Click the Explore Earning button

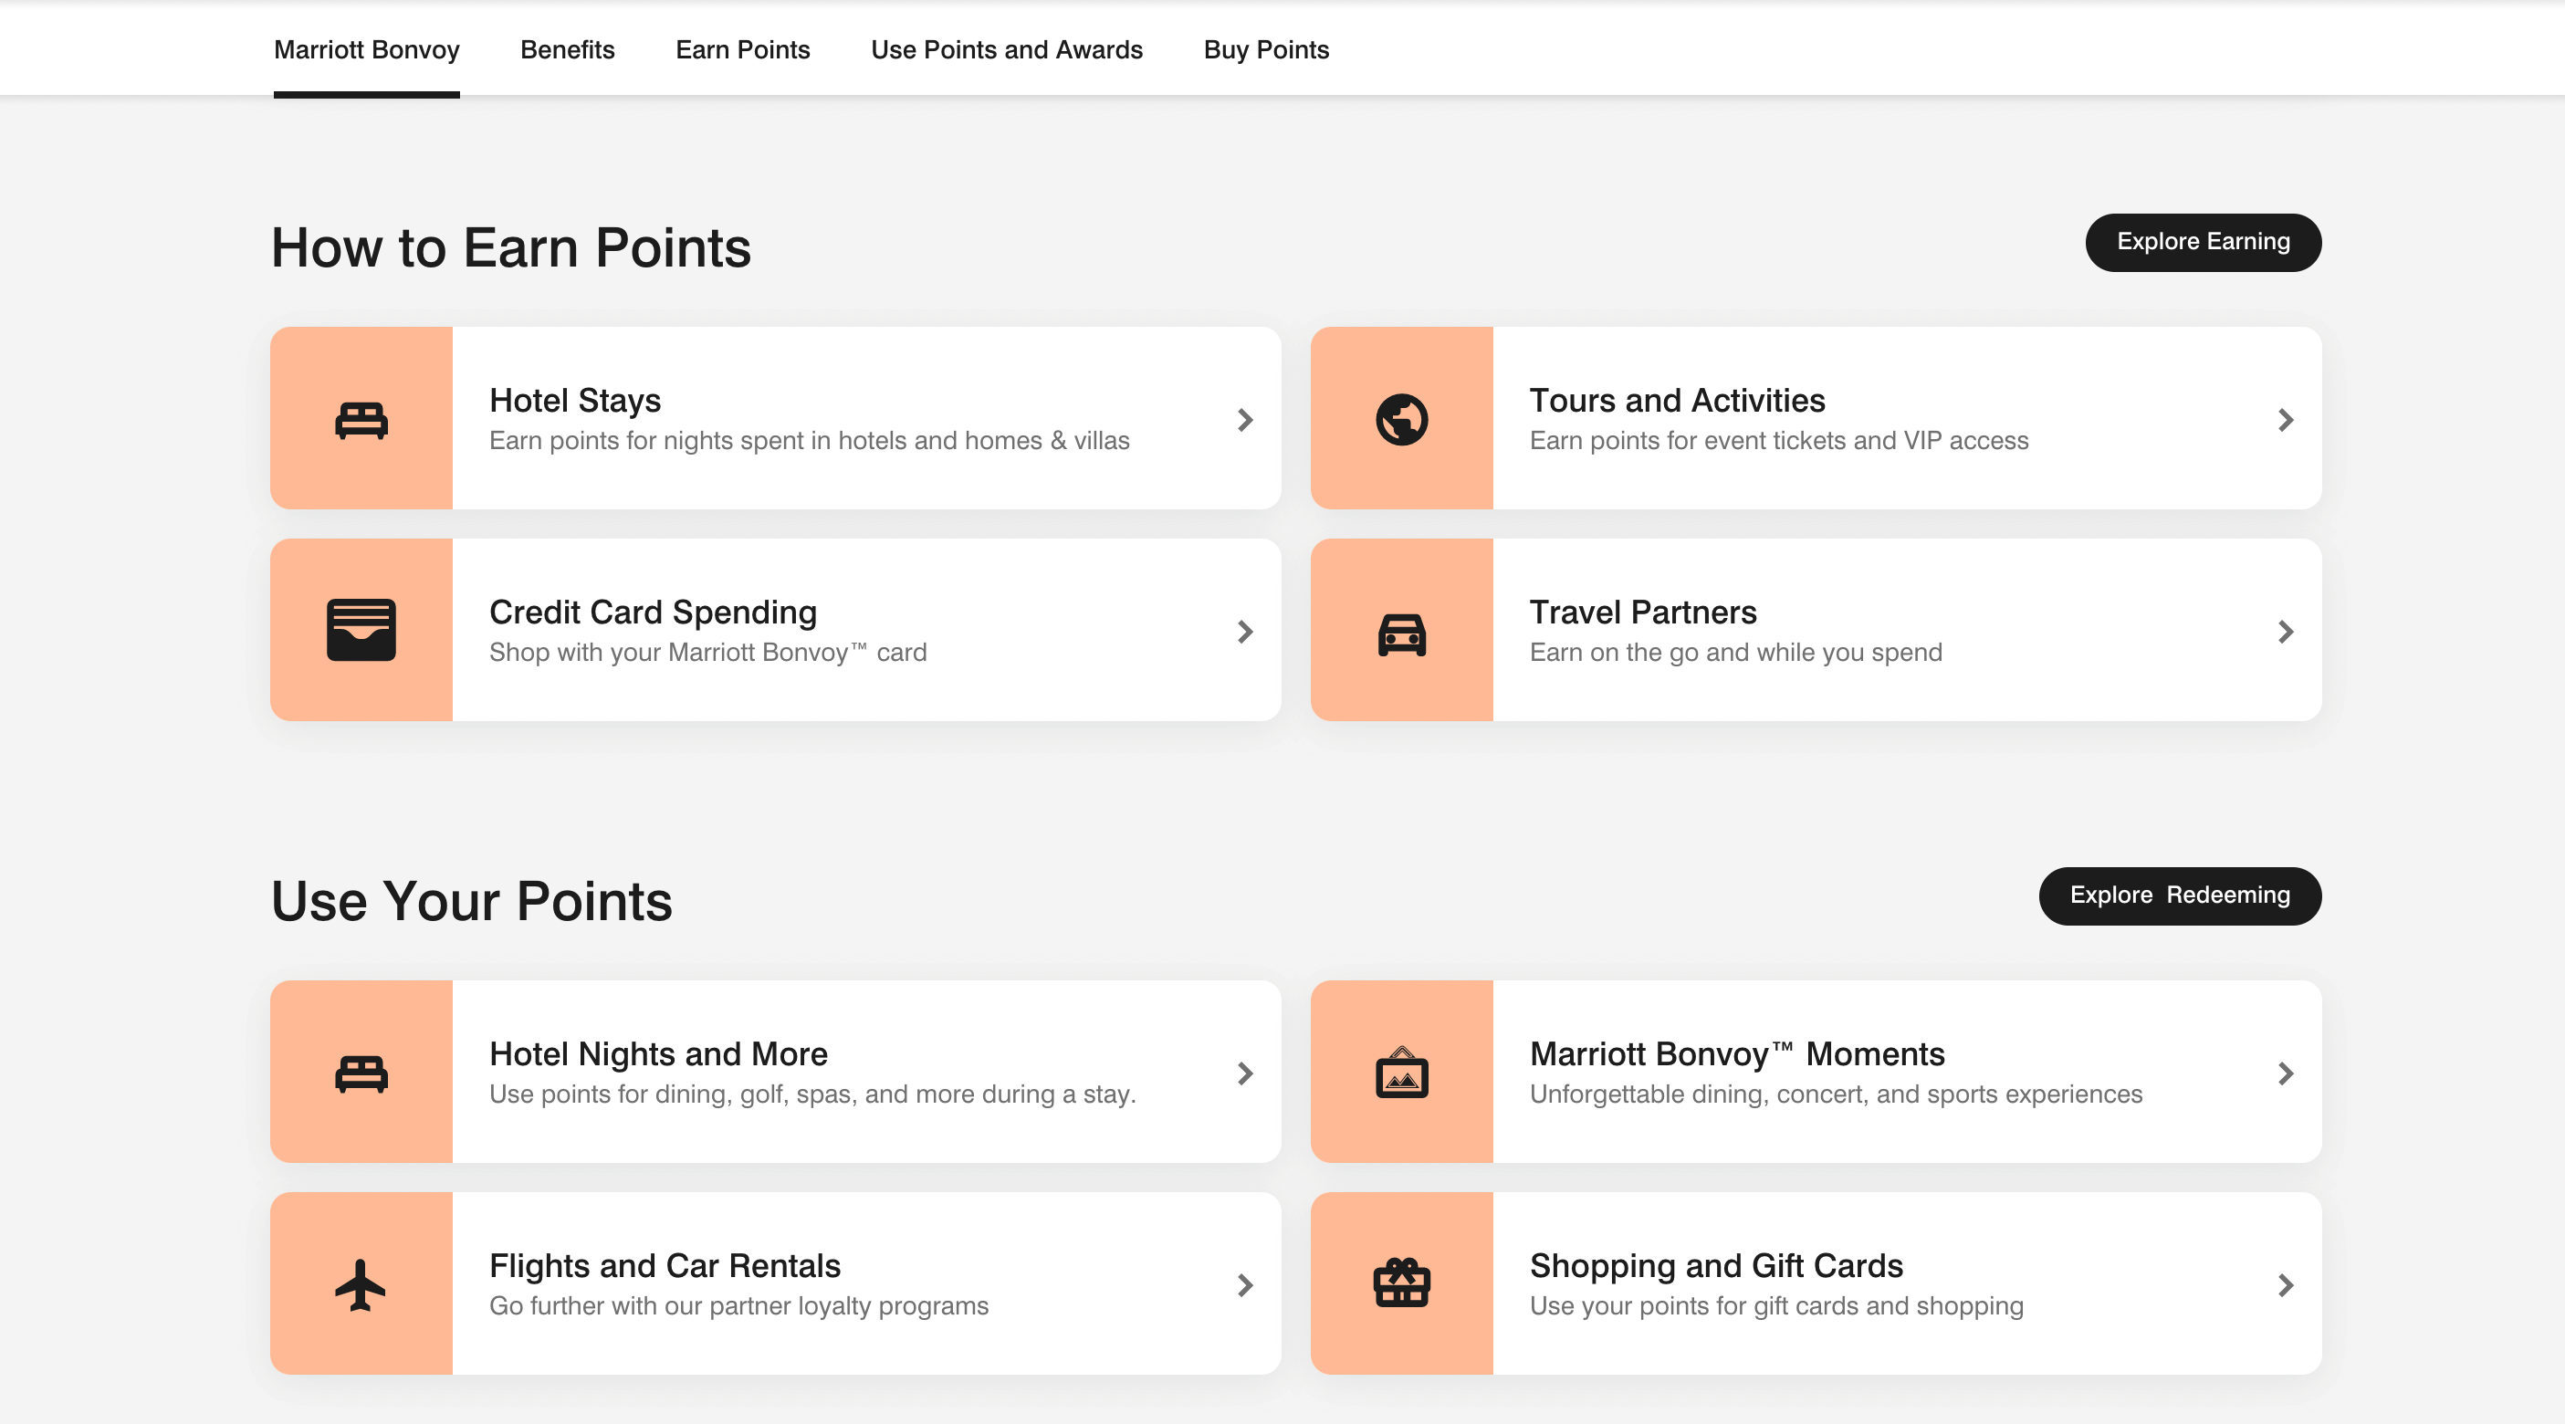[2203, 241]
